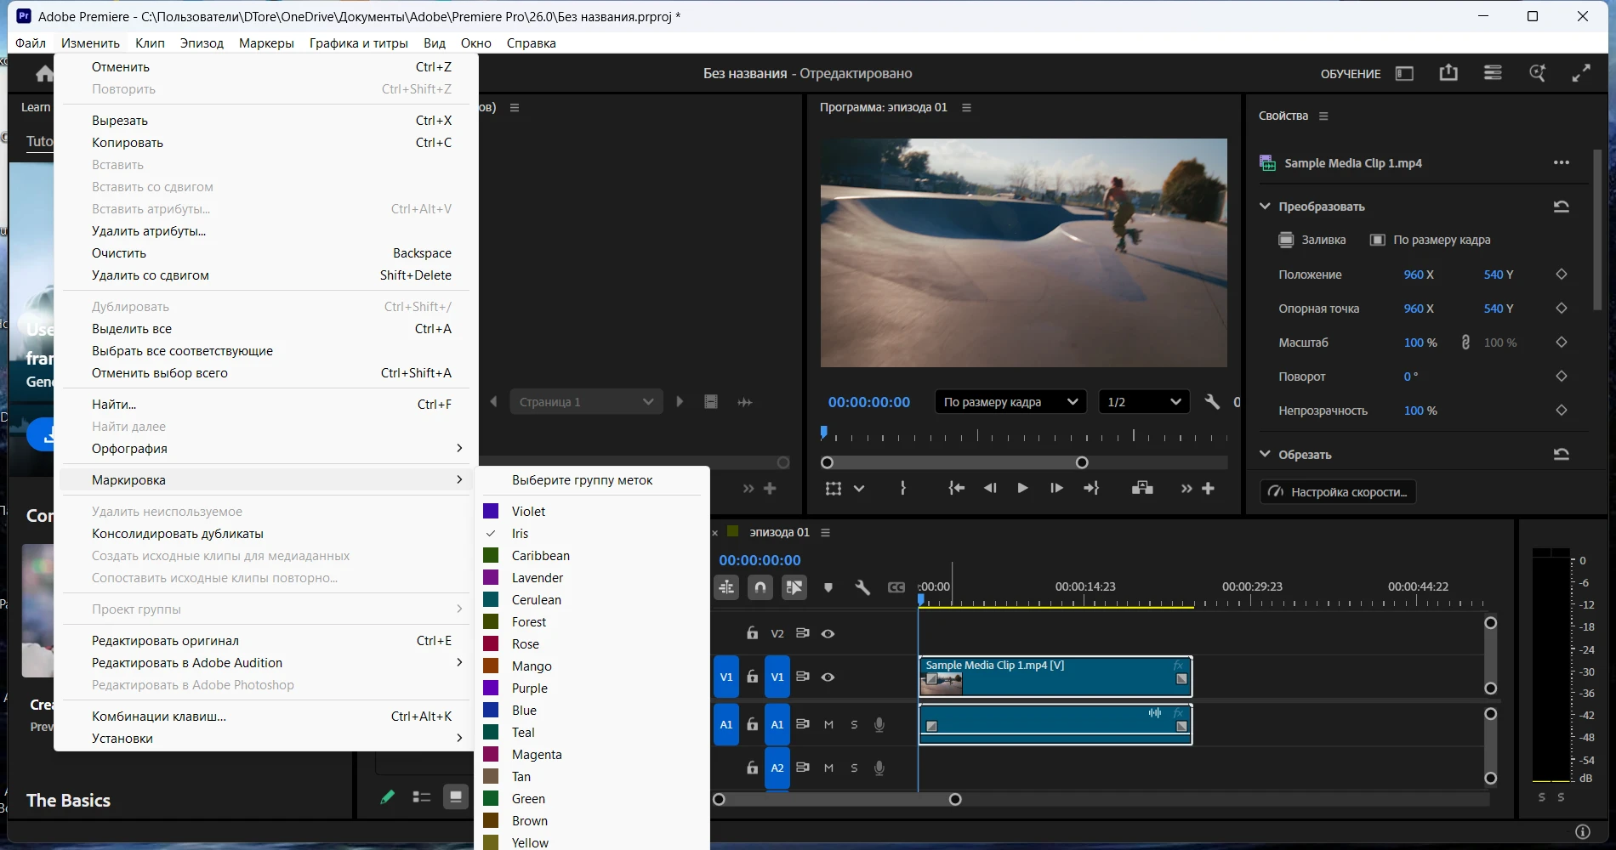Image resolution: width=1616 pixels, height=850 pixels.
Task: Open timeline display settings wrench
Action: point(862,587)
